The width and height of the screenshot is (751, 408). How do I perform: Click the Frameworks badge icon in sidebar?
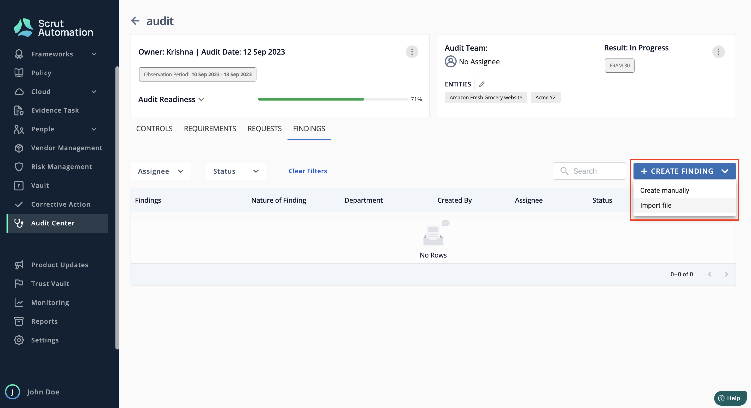point(19,54)
